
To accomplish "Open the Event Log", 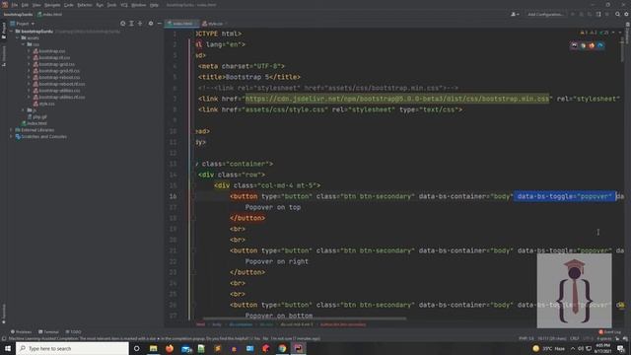I will click(x=610, y=332).
